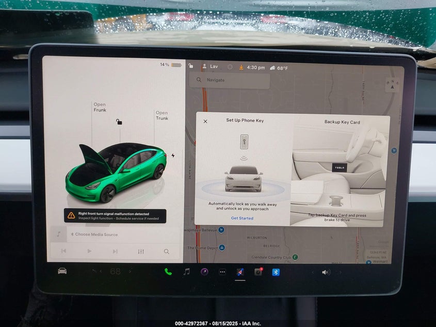Expand Choose Media Source selector

pos(96,235)
